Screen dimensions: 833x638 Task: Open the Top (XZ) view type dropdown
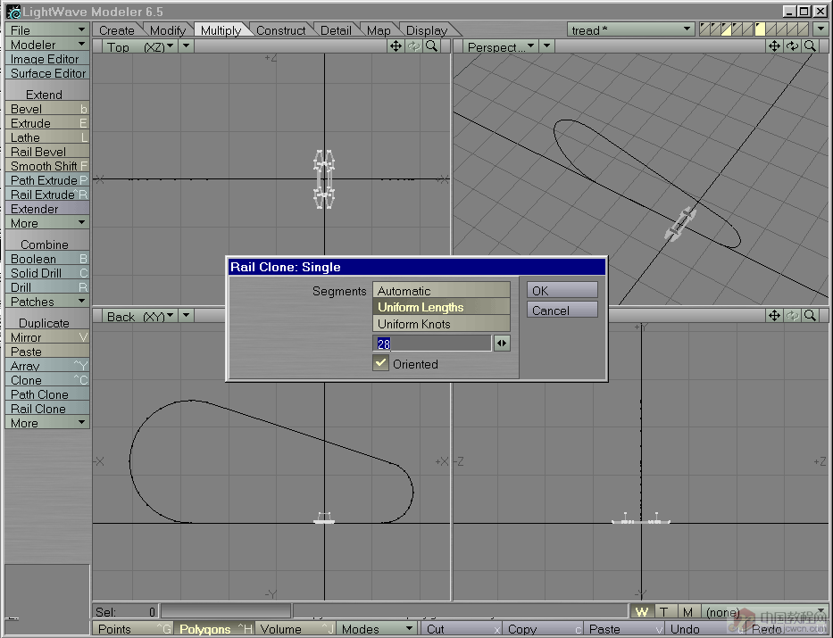(x=140, y=46)
